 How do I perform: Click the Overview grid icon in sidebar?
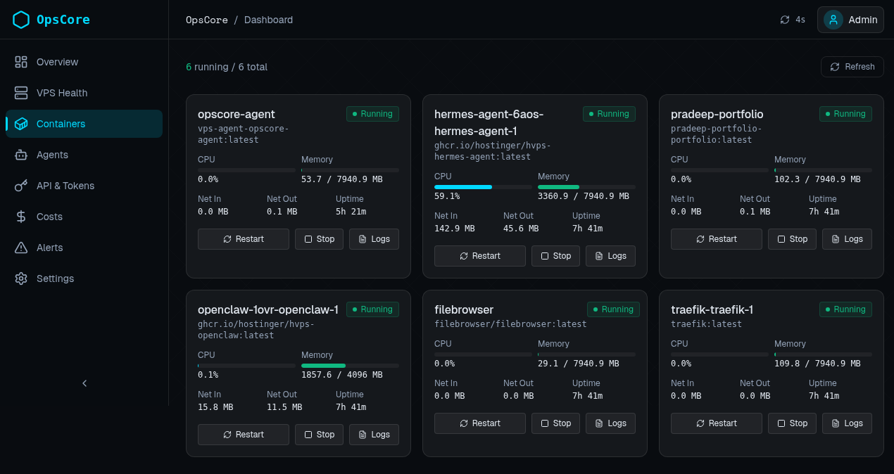[x=21, y=62]
